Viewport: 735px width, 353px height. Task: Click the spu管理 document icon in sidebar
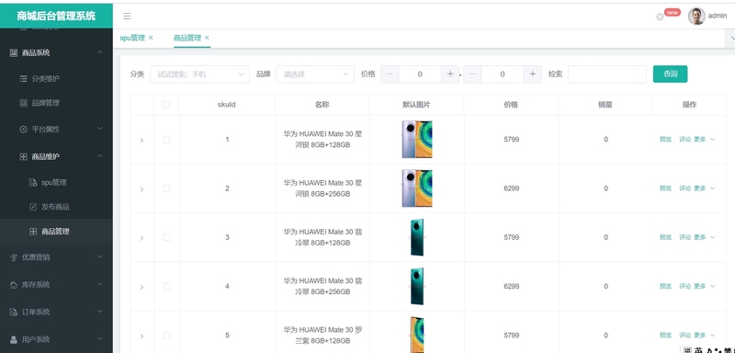pyautogui.click(x=33, y=183)
